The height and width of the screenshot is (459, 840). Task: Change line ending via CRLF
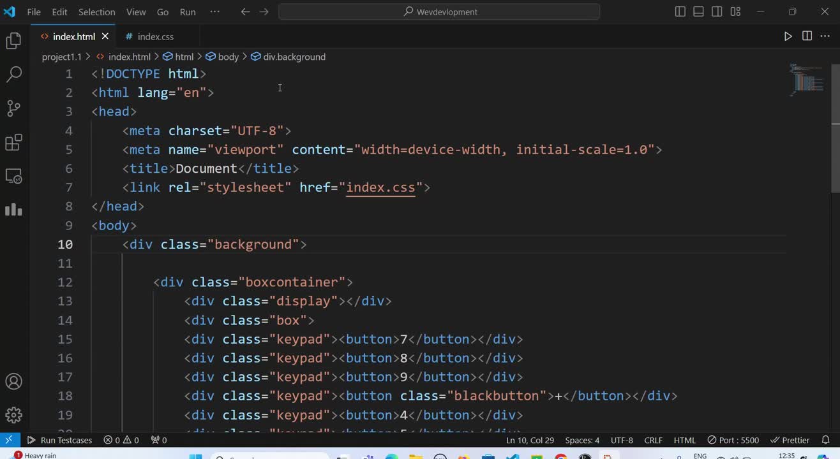(653, 440)
